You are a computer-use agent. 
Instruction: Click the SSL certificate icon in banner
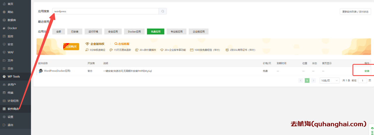coord(227,50)
